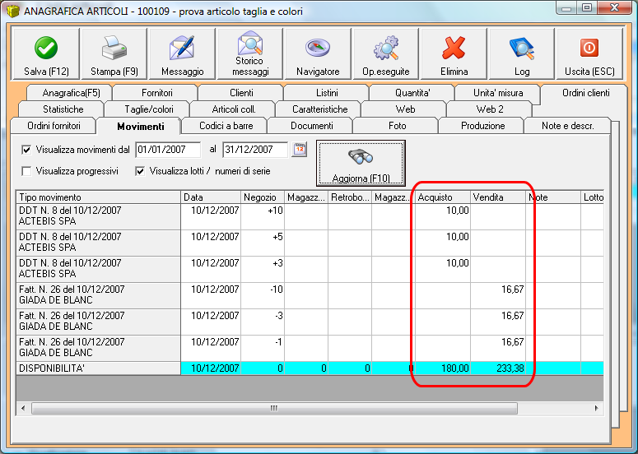Click the start date field 01/01/2007

[168, 150]
